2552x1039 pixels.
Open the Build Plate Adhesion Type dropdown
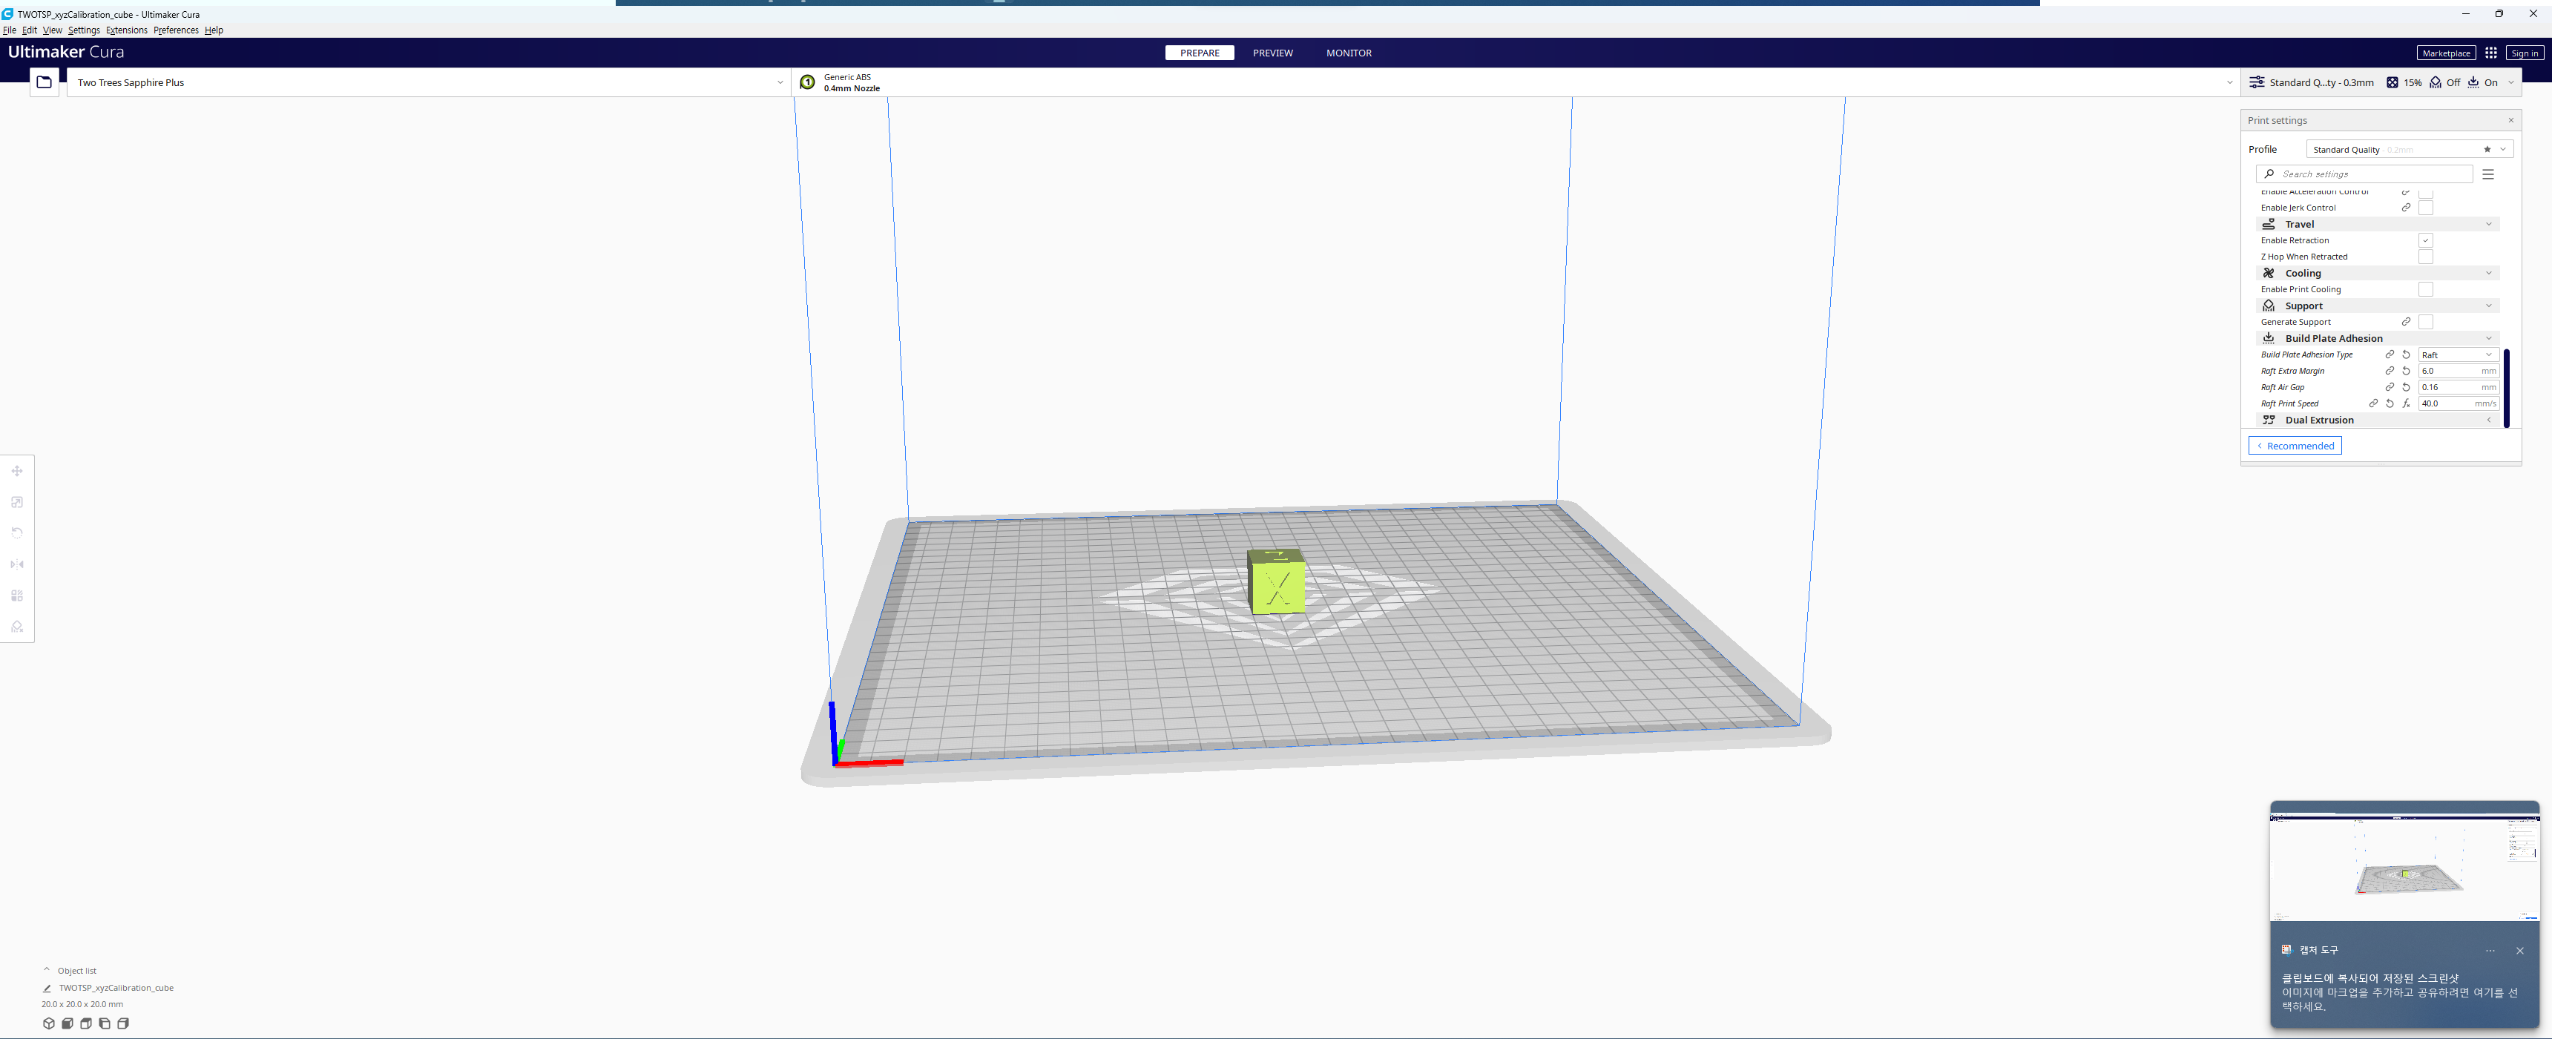(x=2457, y=354)
